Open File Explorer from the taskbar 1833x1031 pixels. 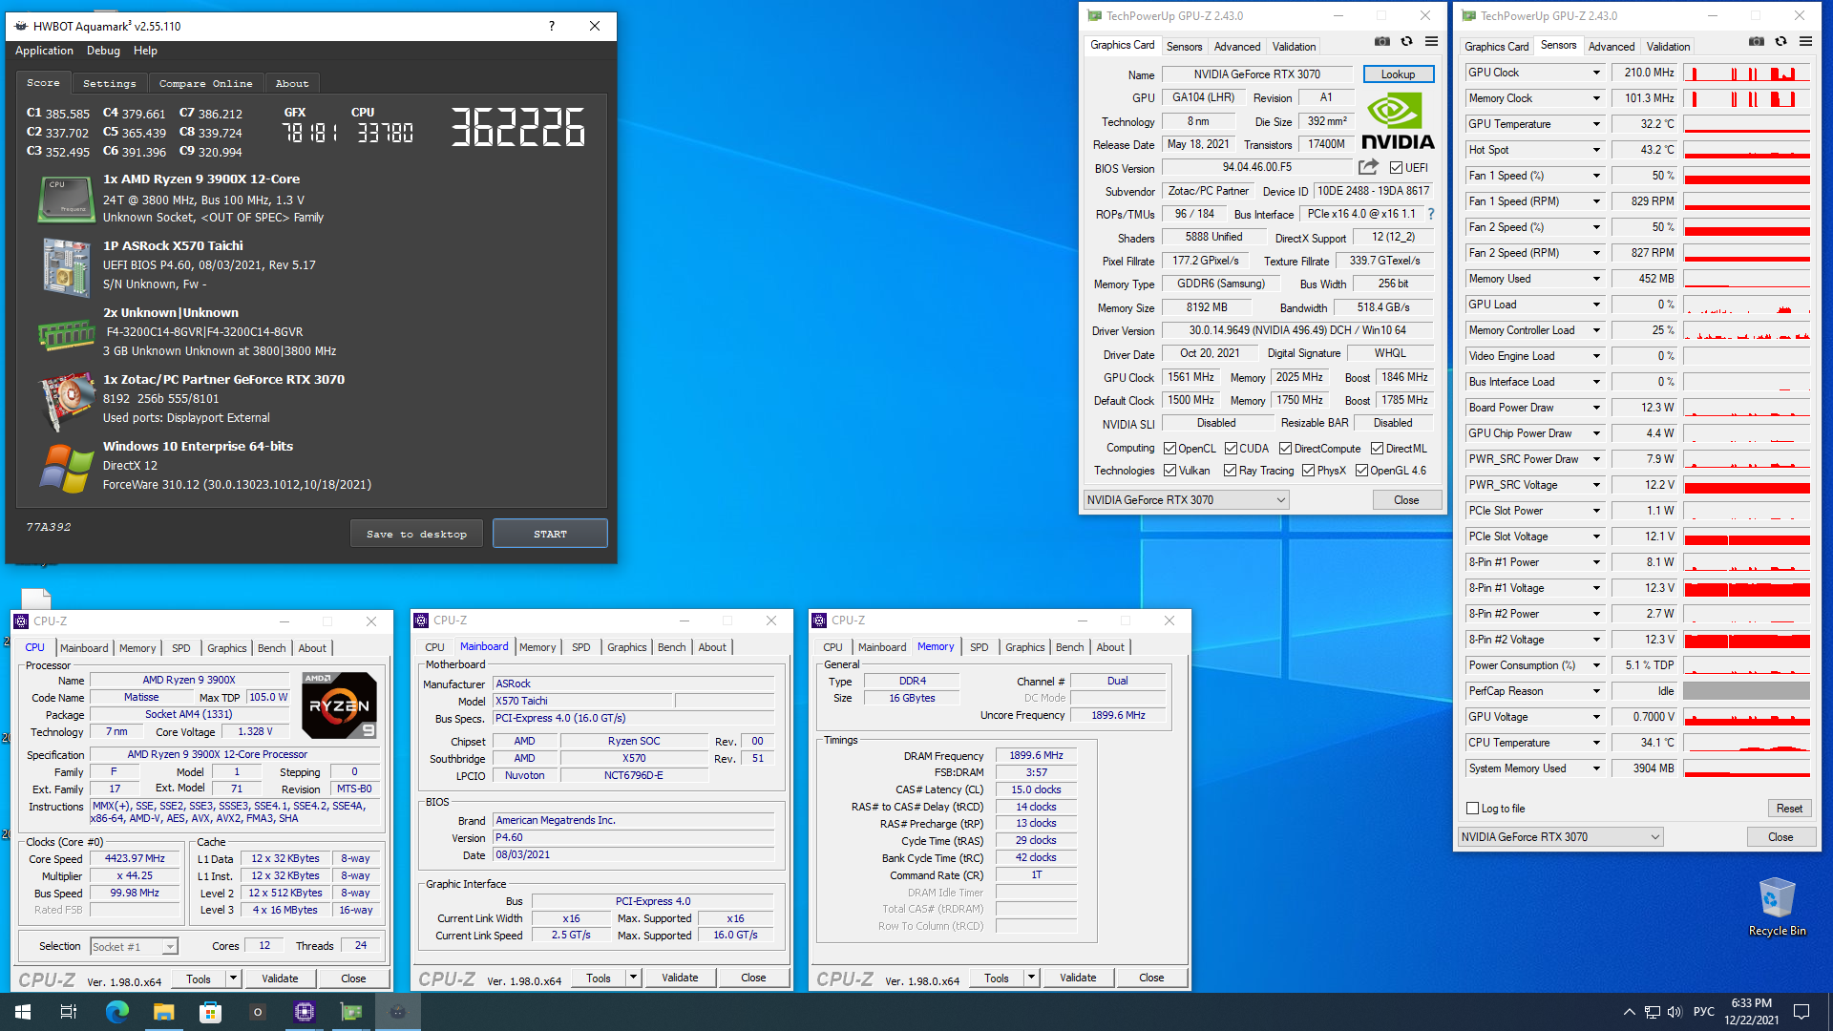tap(163, 1012)
